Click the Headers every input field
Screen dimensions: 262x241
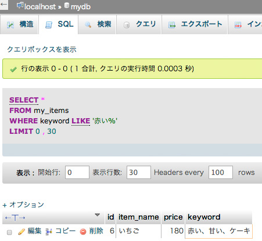point(221,172)
